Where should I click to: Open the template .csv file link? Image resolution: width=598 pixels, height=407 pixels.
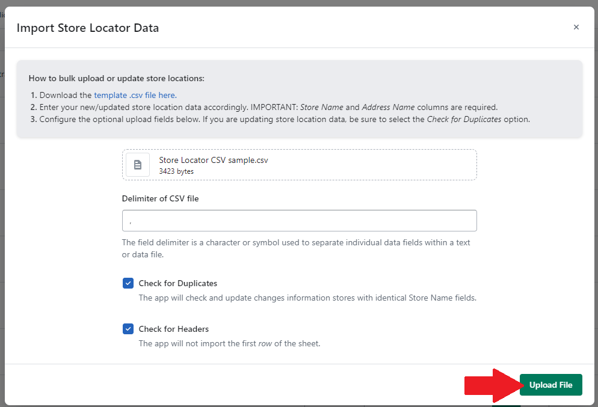pos(135,95)
